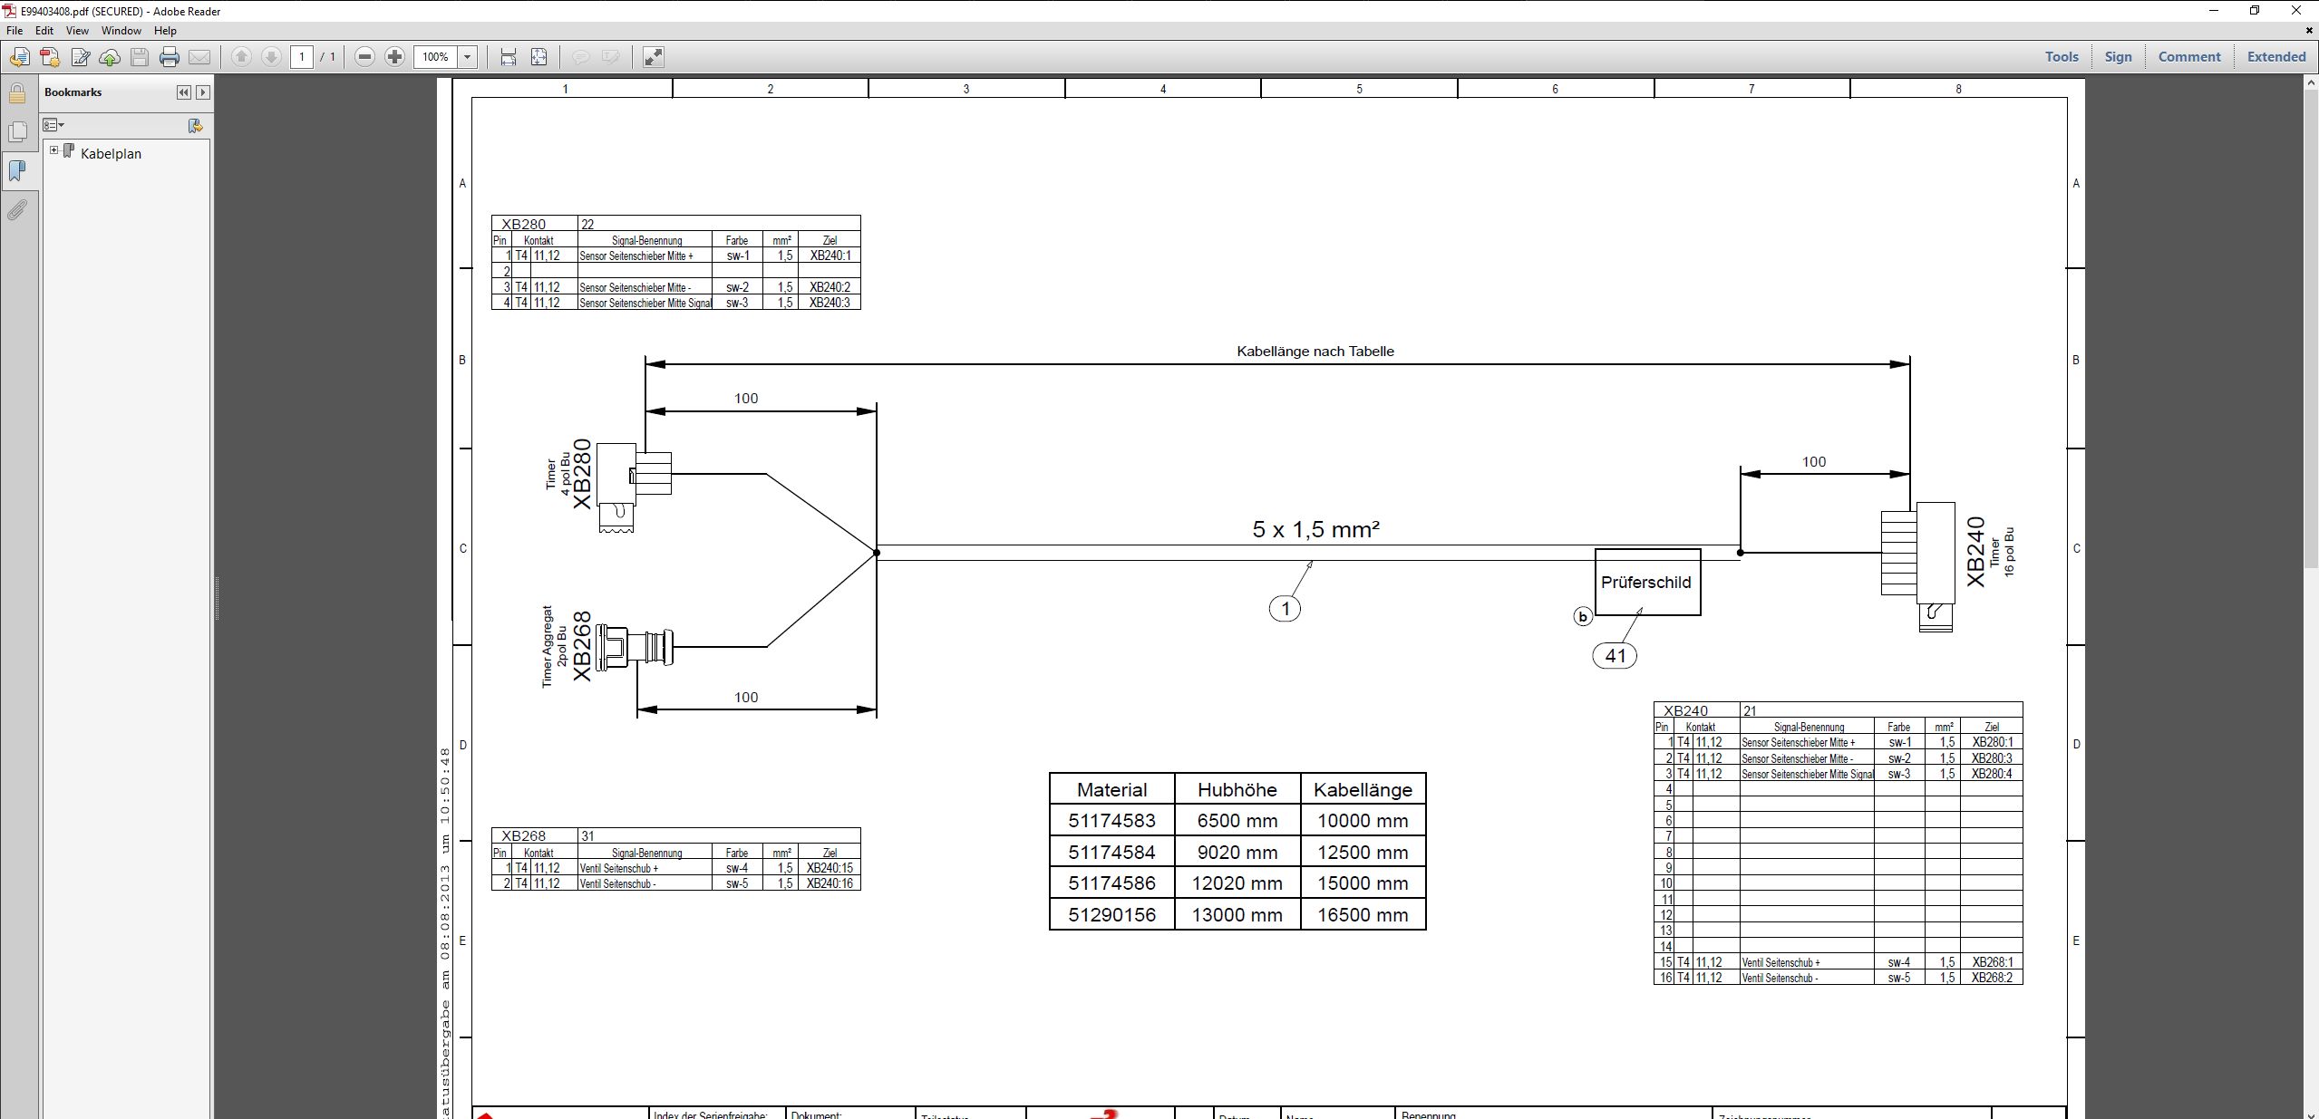Click the email envelope icon
This screenshot has height=1119, width=2319.
[199, 57]
